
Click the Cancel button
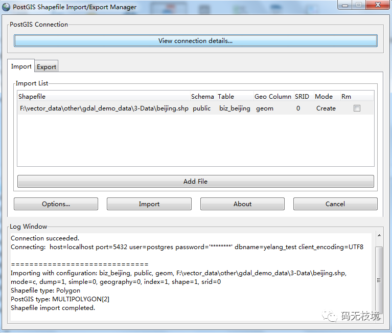335,204
